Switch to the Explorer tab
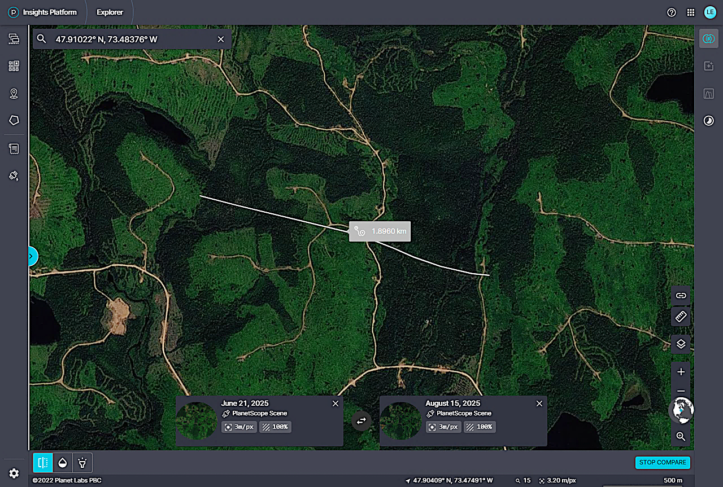Viewport: 723px width, 487px height. click(x=110, y=12)
